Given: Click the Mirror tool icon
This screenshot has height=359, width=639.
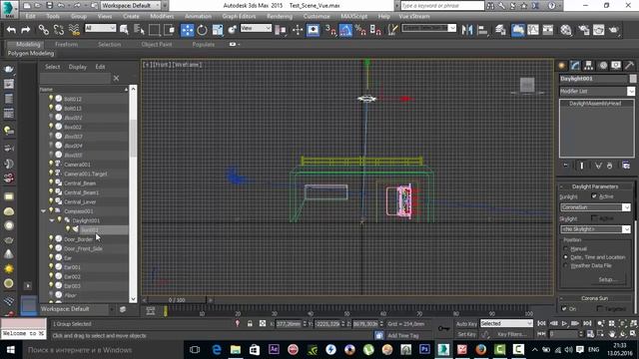Looking at the screenshot, I should pos(467,30).
